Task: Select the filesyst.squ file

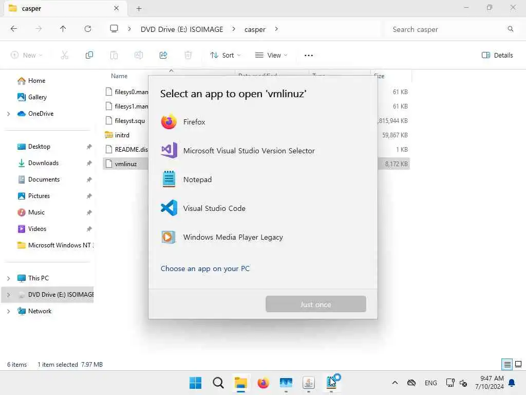Action: tap(126, 120)
